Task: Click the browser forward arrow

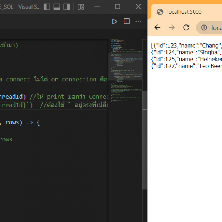Action: click(172, 28)
